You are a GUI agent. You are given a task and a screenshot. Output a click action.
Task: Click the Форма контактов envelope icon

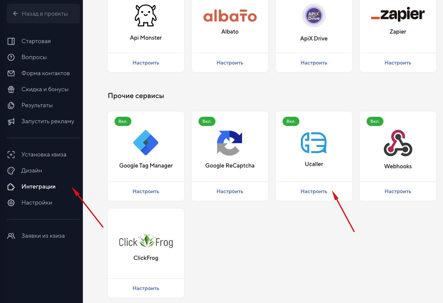tap(11, 73)
